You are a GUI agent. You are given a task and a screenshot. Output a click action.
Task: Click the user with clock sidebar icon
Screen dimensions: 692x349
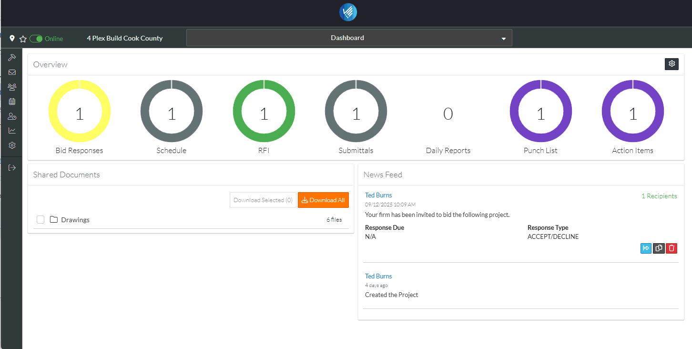pos(12,116)
